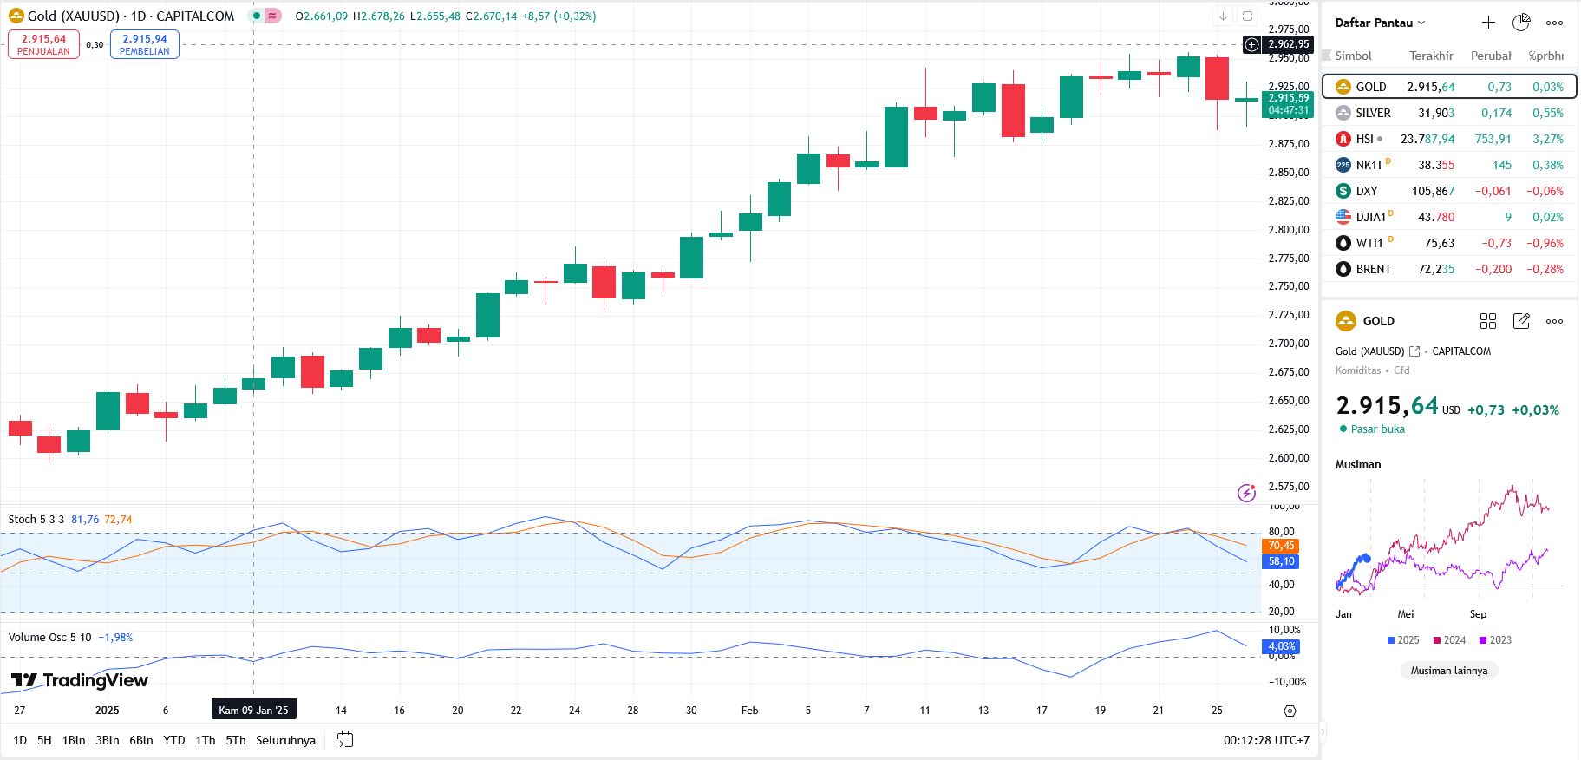
Task: Click the Musiman lainnya button
Action: click(1448, 671)
